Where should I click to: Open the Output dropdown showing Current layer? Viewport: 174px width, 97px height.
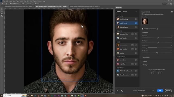point(146,91)
